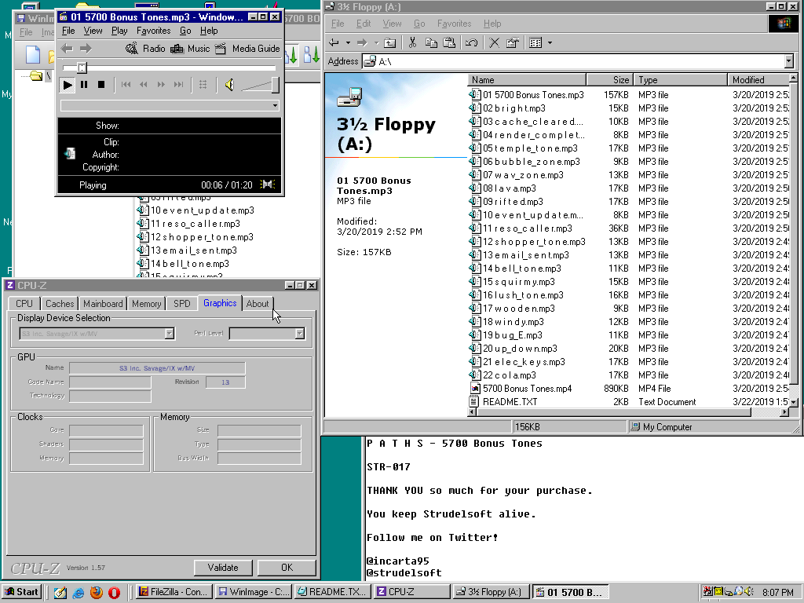Click the Media Player volume slider handle
804x603 pixels.
(275, 85)
